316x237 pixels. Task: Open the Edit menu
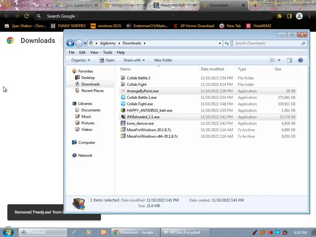coord(82,52)
